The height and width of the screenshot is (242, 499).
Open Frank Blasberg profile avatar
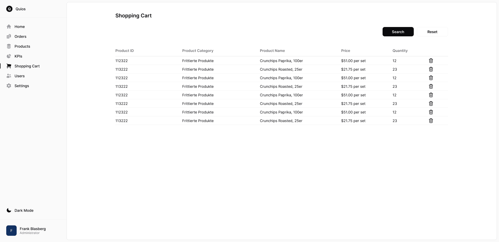pyautogui.click(x=11, y=231)
